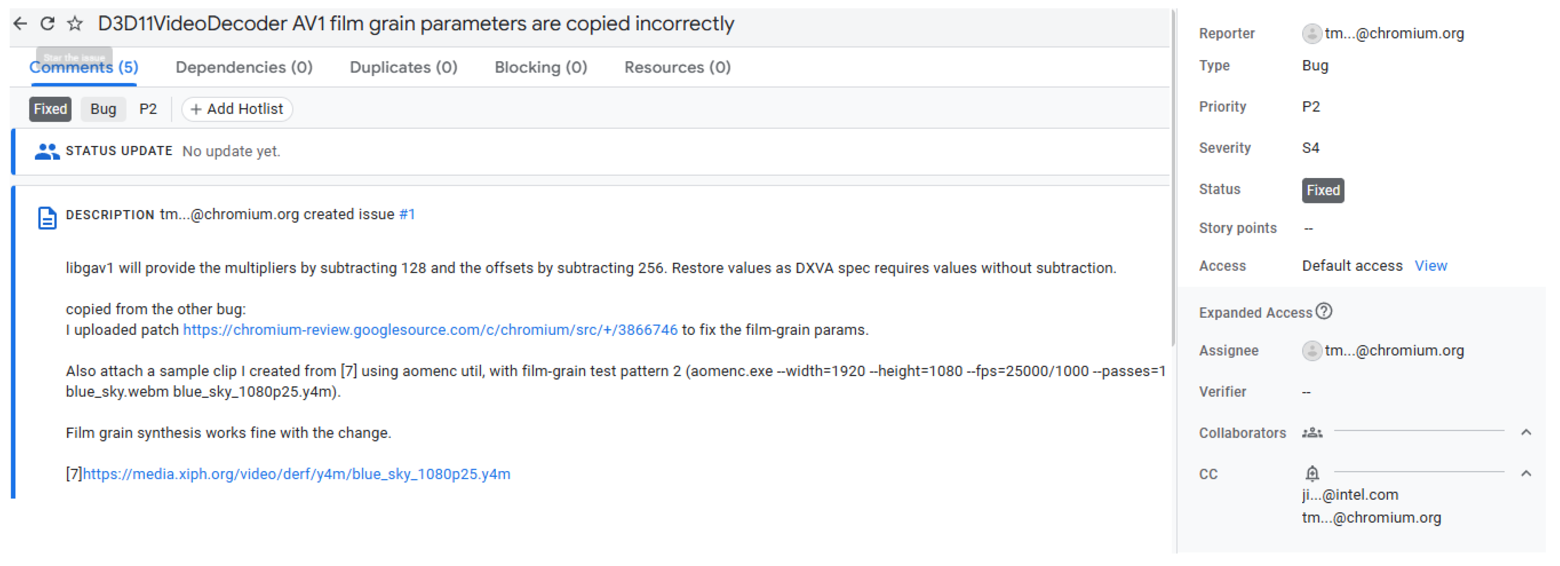1560x566 pixels.
Task: Open the chromium-review patch link
Action: point(430,330)
